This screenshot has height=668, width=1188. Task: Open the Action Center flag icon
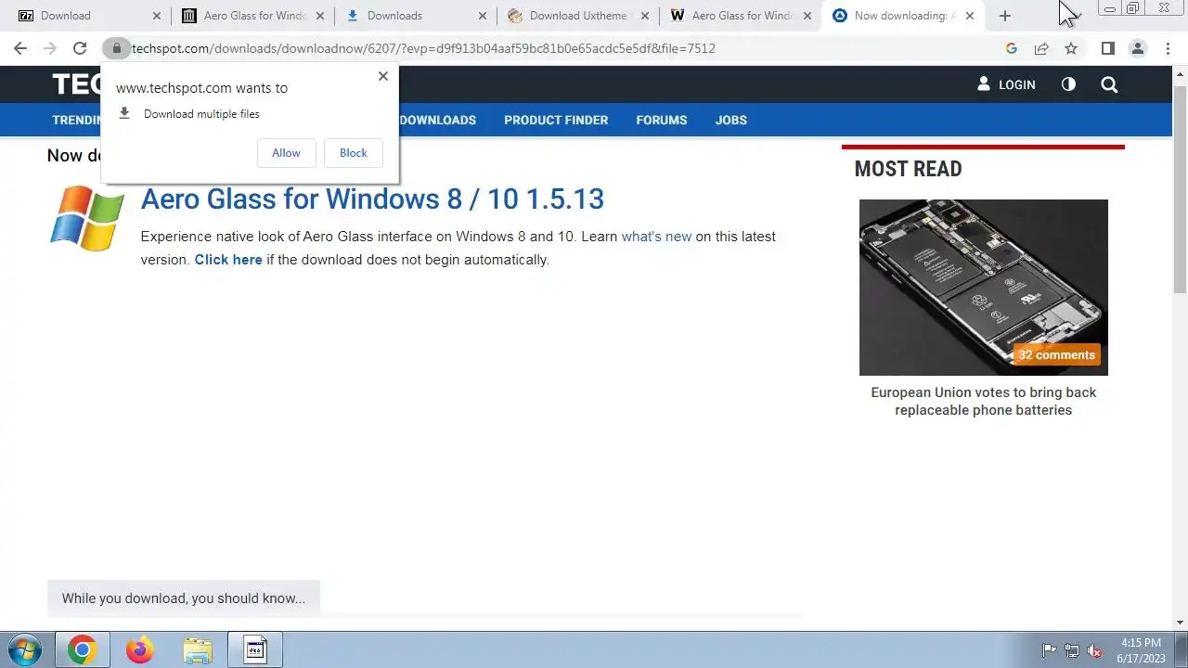1049,650
